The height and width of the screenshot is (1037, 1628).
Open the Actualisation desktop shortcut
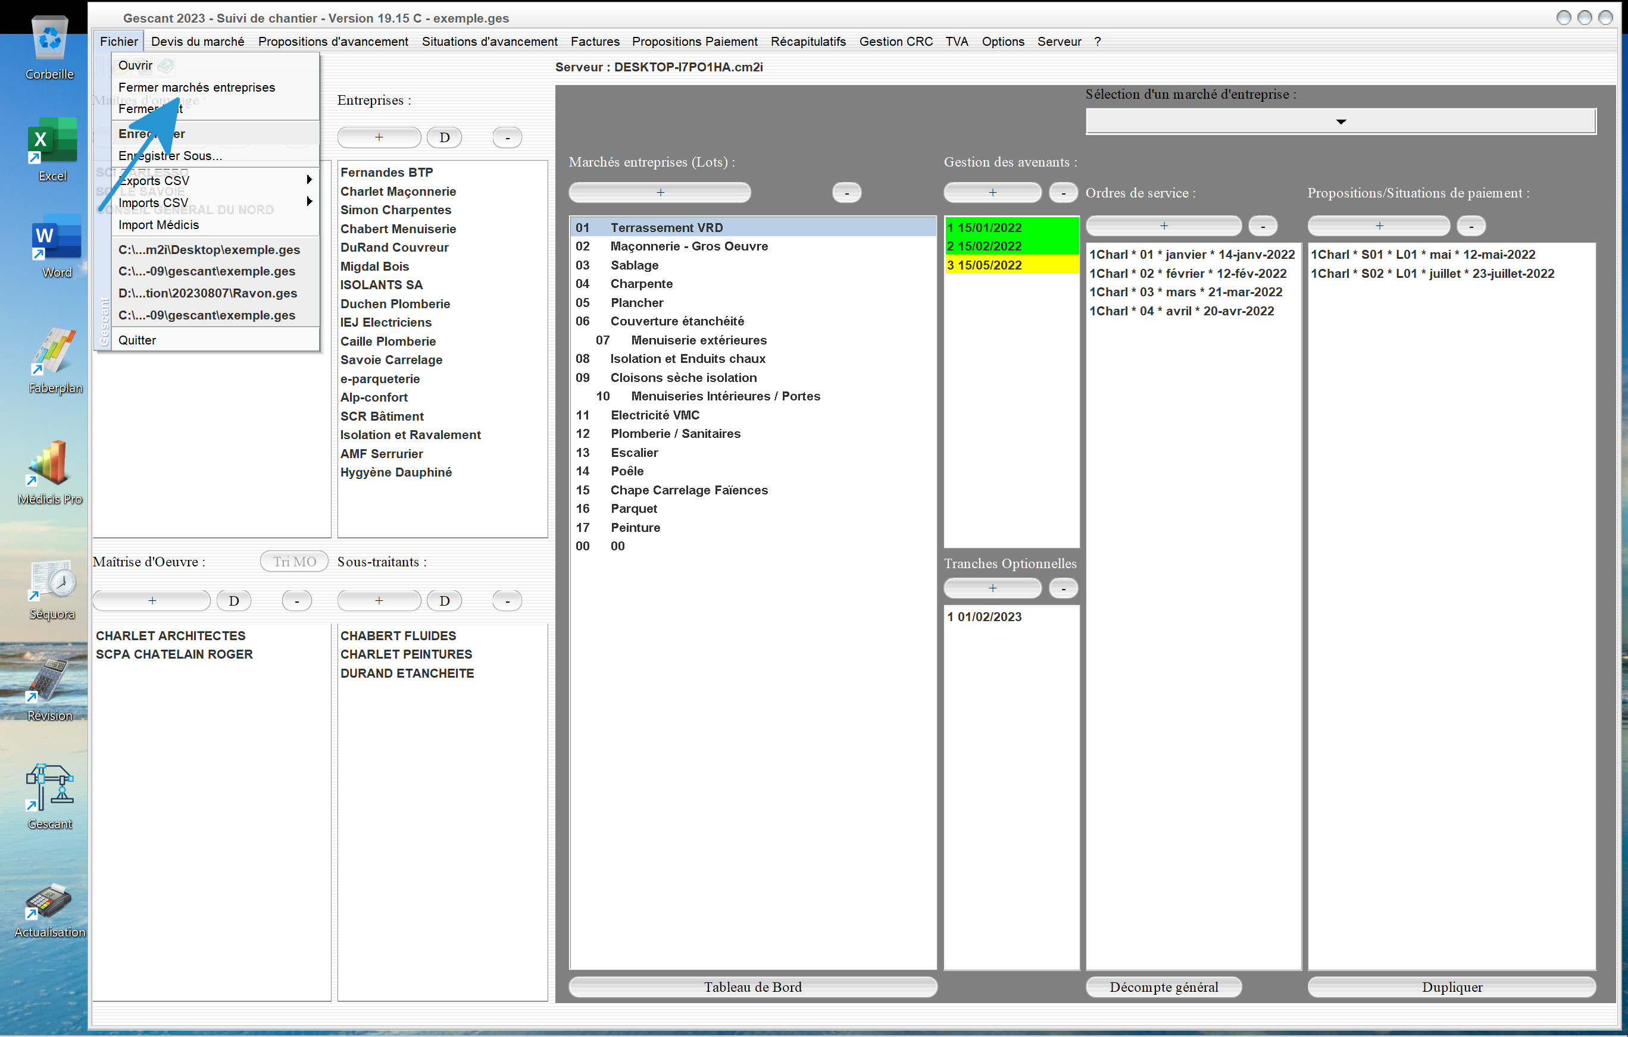pyautogui.click(x=49, y=910)
